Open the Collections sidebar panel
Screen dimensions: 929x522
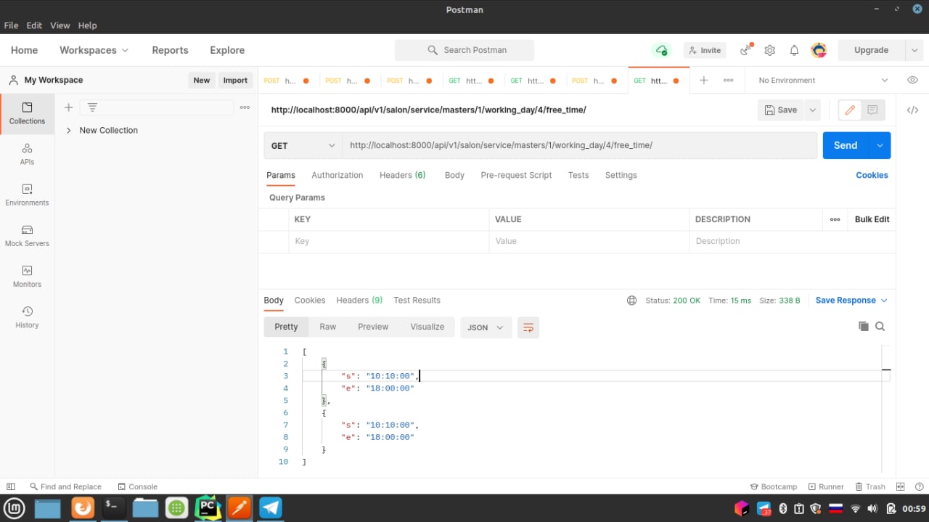pos(27,114)
